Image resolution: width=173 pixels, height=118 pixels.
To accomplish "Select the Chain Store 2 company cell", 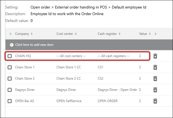I will 25,78.
